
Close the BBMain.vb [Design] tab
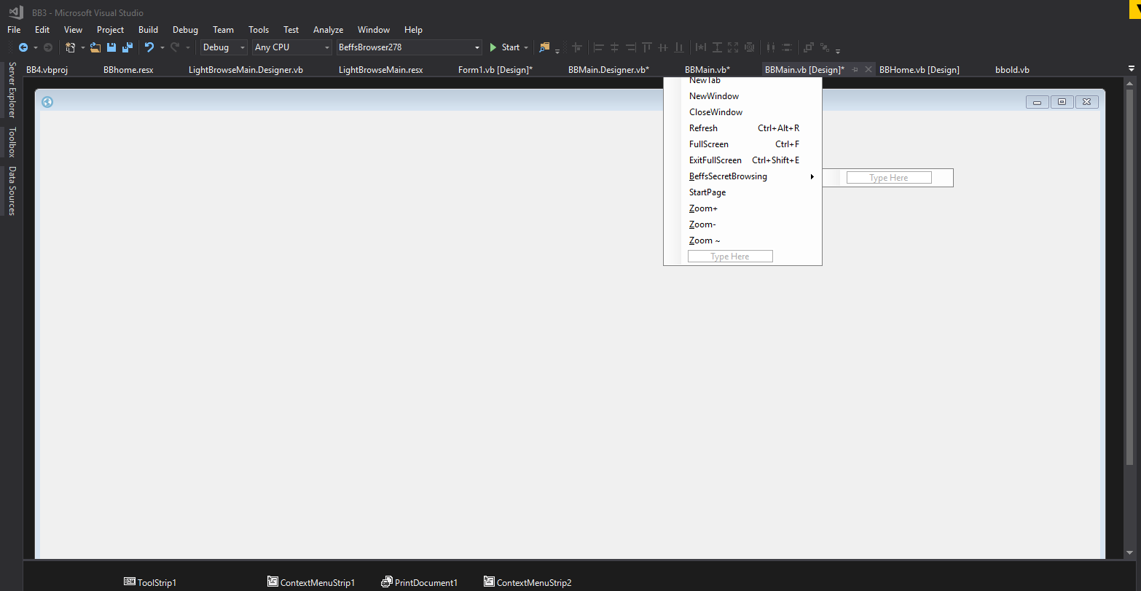(x=869, y=70)
